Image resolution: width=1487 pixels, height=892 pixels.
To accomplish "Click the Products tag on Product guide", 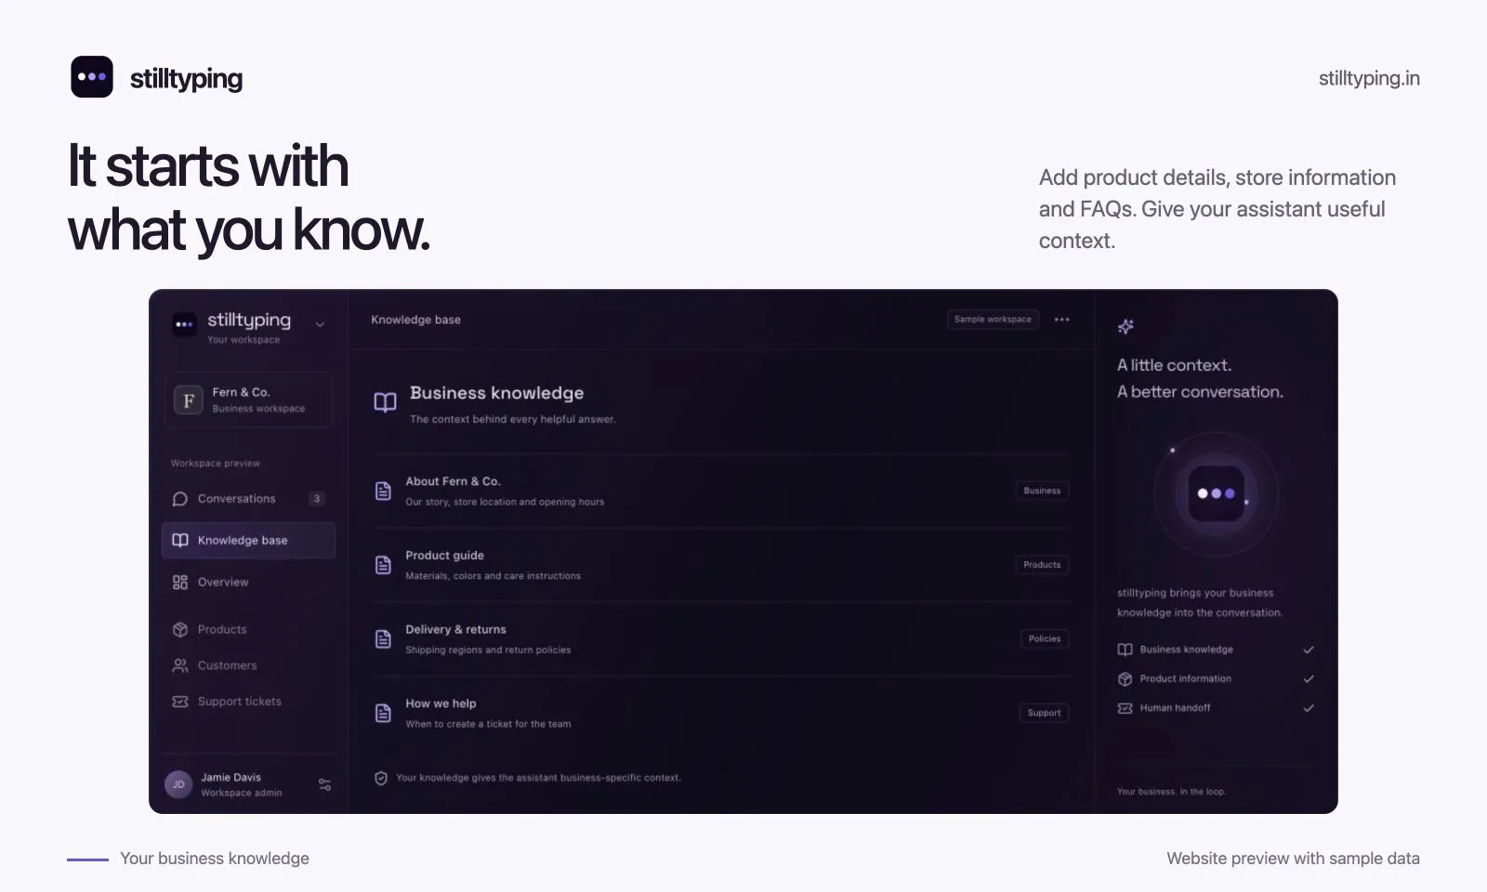I will click(1042, 565).
